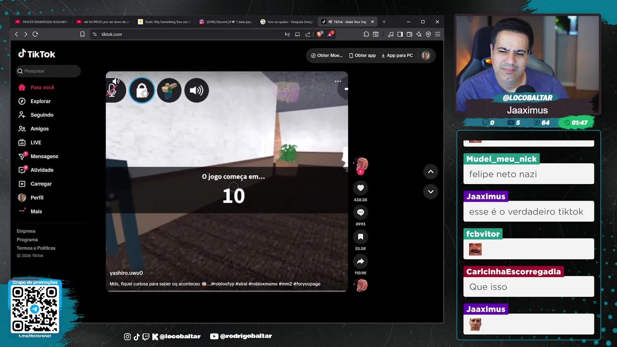Screen dimensions: 617x347
Task: Switch to 'ele foi PRESO' YouTube tab
Action: [x=103, y=22]
